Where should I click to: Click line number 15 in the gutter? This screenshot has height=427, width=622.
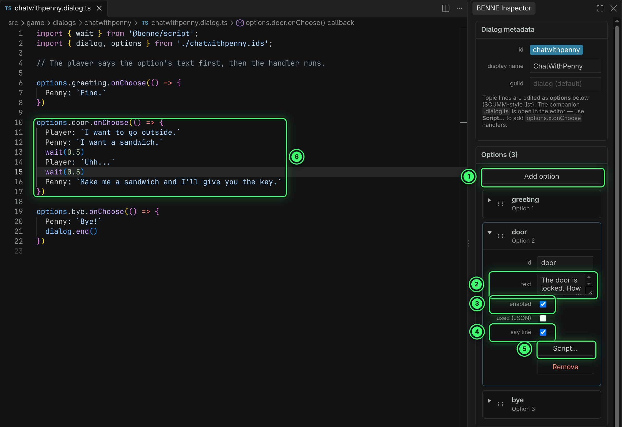[x=19, y=172]
